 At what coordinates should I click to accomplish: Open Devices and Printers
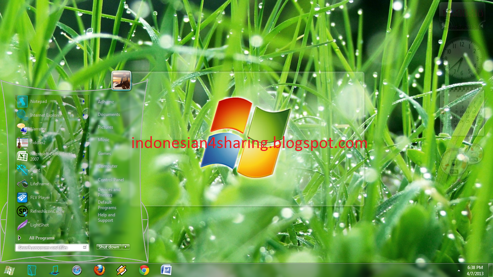[109, 192]
